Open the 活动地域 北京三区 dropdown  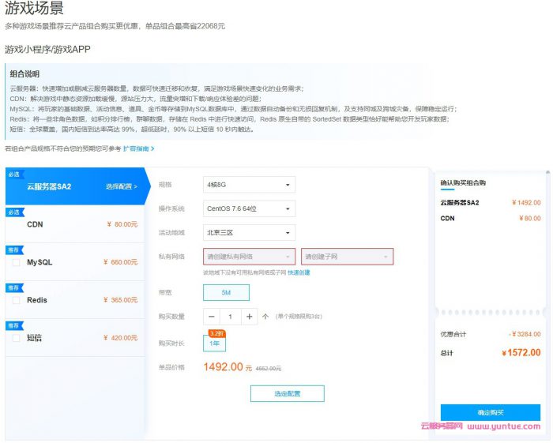[x=249, y=233]
